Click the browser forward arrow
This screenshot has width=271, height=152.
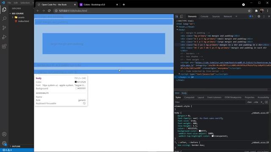[x=43, y=11]
